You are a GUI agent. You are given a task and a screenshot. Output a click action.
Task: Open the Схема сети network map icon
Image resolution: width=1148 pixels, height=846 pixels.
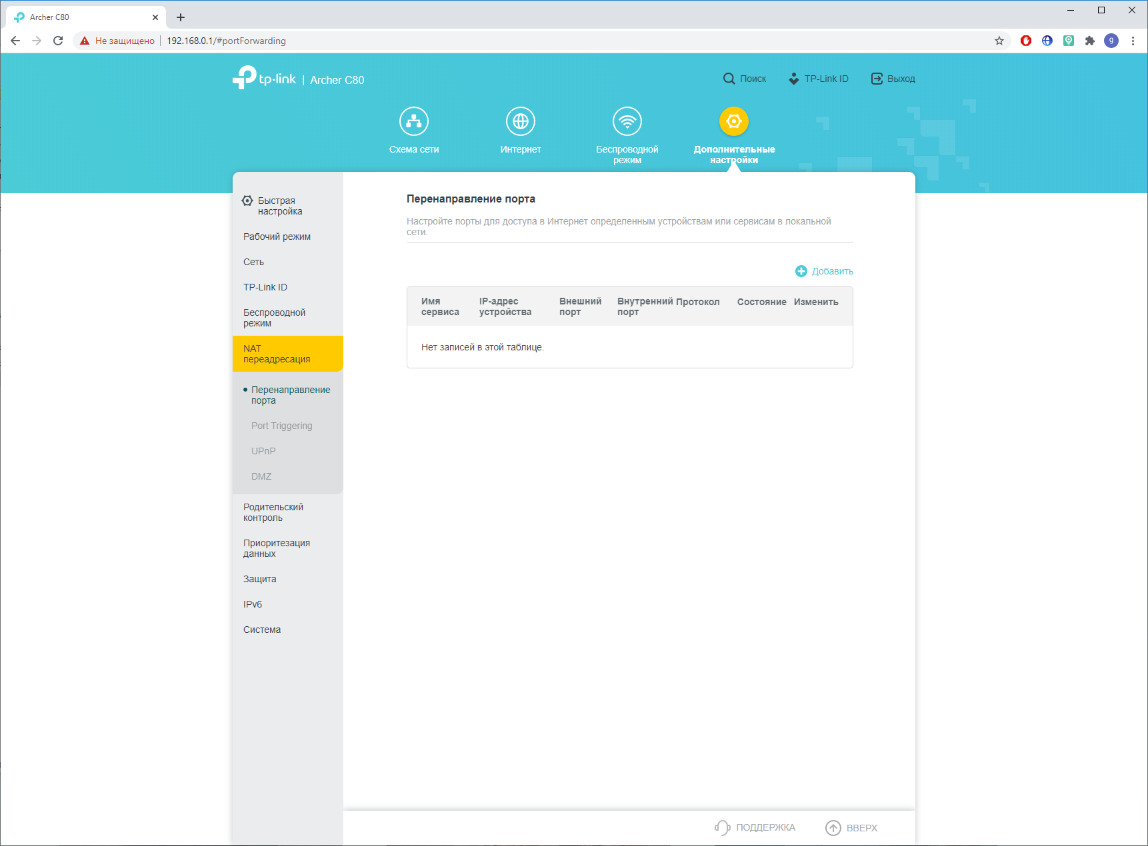tap(414, 121)
